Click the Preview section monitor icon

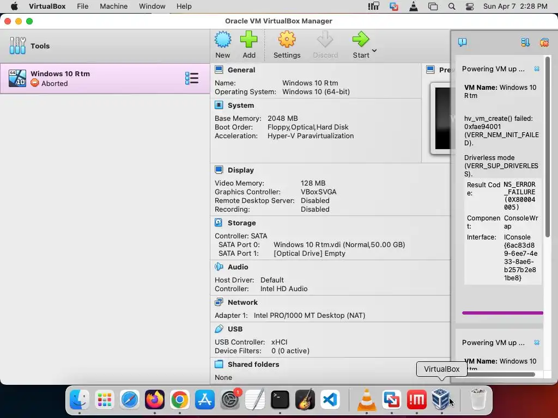click(x=430, y=69)
